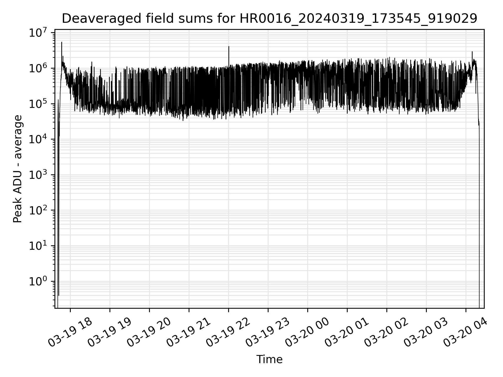Click the x-axis tick label '03-20 03'
The height and width of the screenshot is (377, 503).
pyautogui.click(x=426, y=332)
